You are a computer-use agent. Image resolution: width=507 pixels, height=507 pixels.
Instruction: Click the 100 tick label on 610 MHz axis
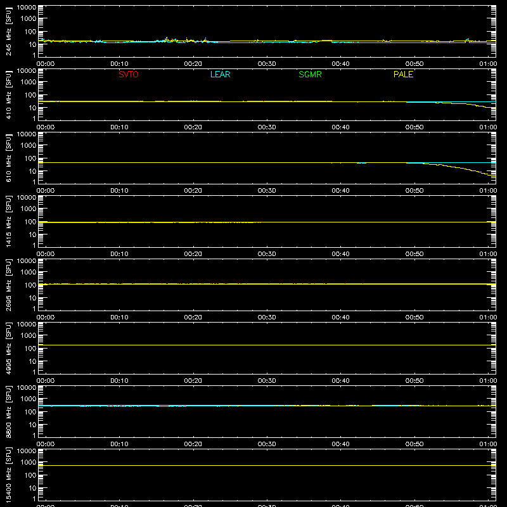(30, 158)
